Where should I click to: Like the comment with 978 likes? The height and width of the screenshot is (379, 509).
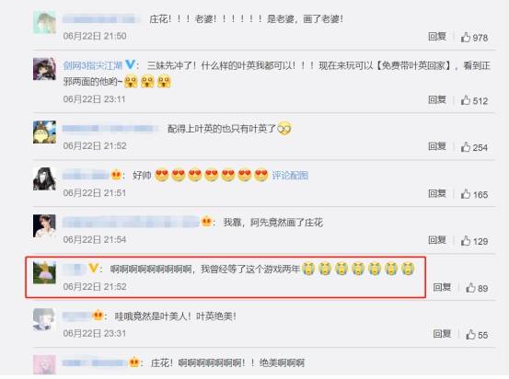tap(466, 37)
